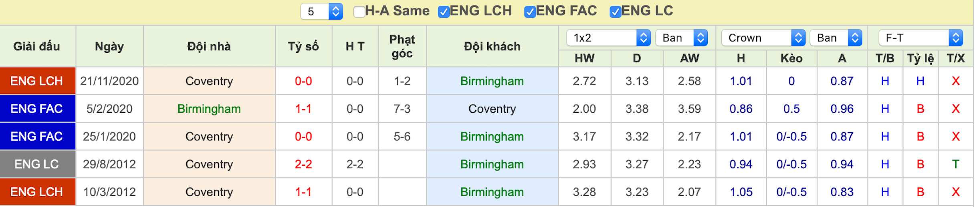
Task: Open the Ban dropdown next to Crown
Action: coord(836,38)
